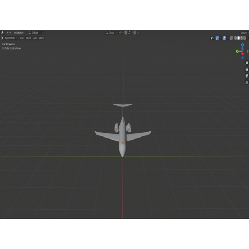Toggle the show overlays button
The image size is (249, 249).
click(x=224, y=38)
